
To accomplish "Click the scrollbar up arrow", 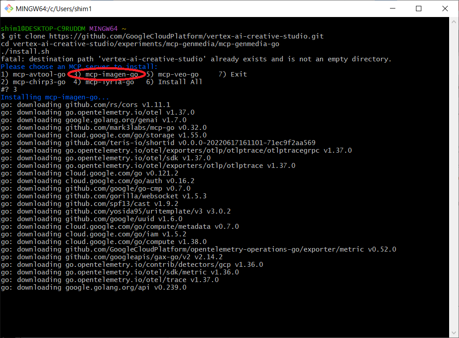I will (x=454, y=21).
